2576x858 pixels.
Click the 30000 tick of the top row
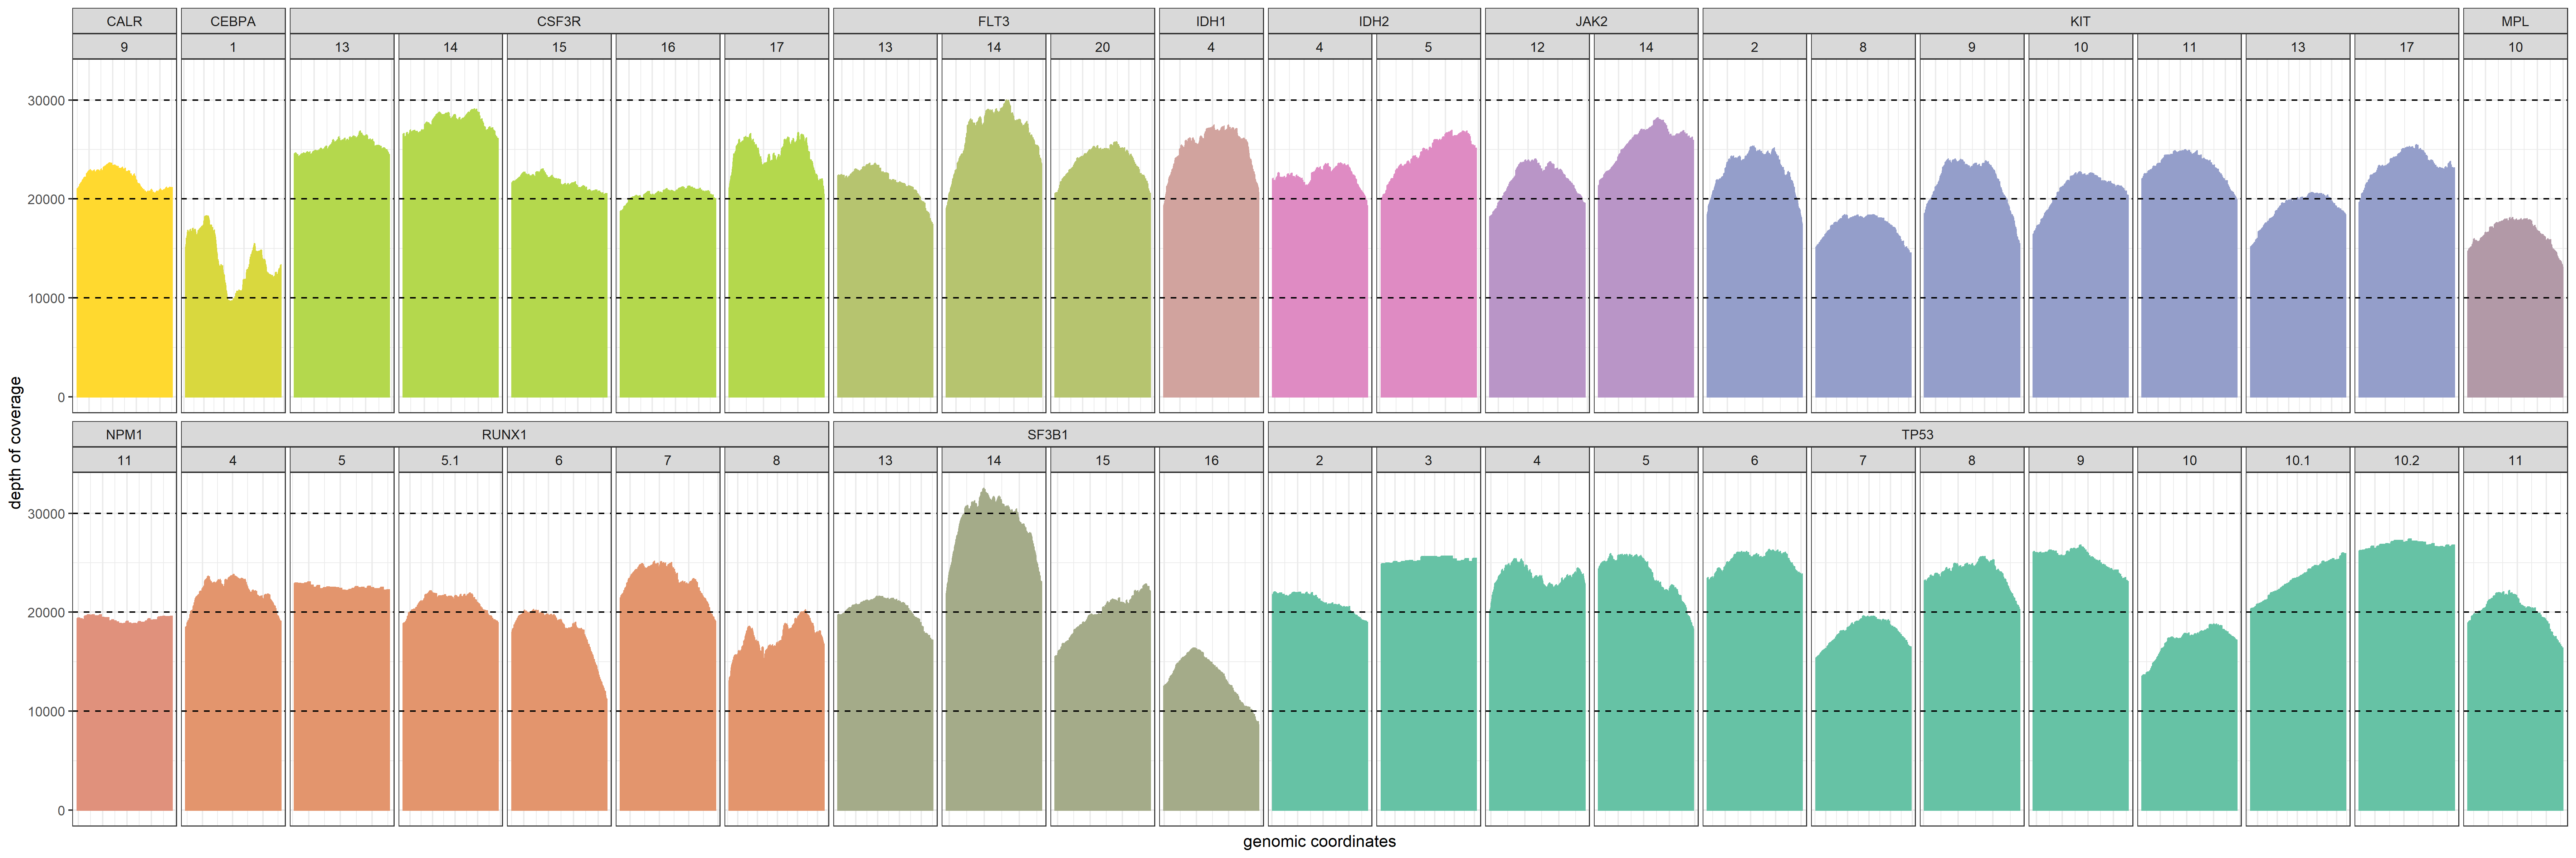tap(46, 101)
